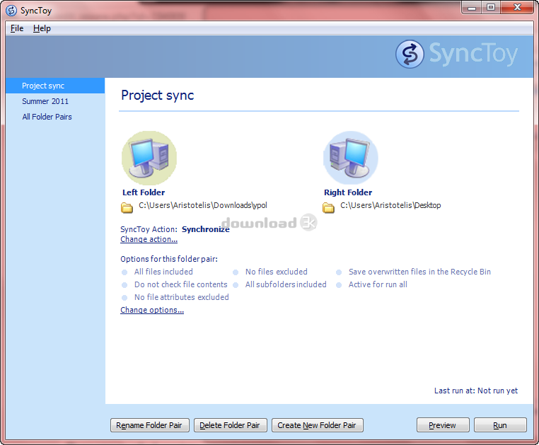Click the folder icon beside the Desktop path
Screen dimensions: 539x445
click(328, 207)
